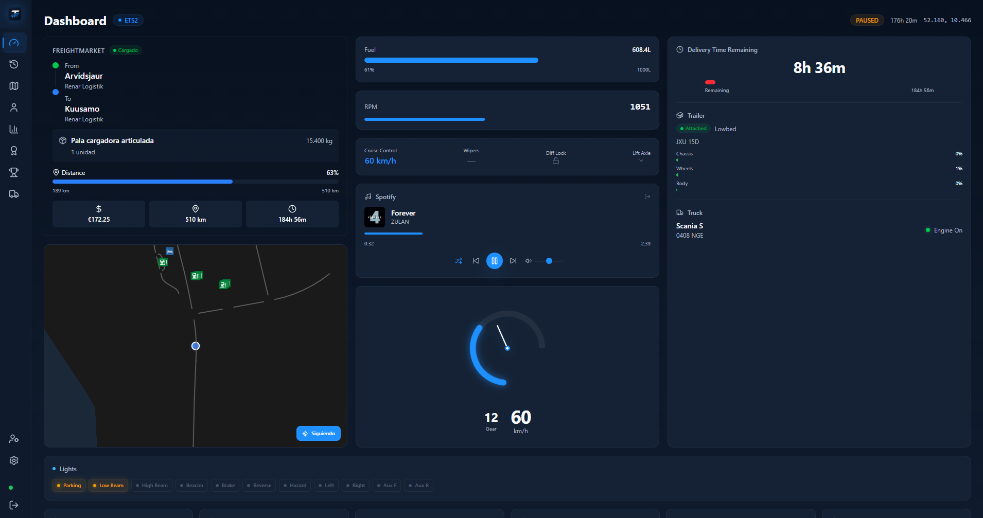Click the Kuusamo destination city
The height and width of the screenshot is (518, 983).
coord(82,109)
